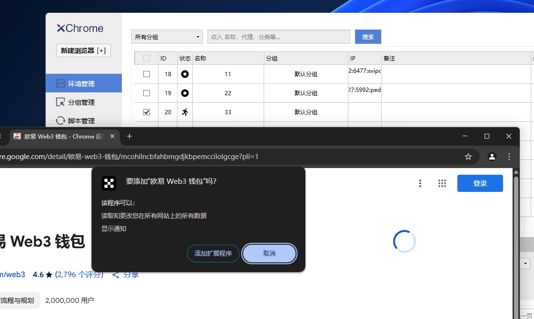Image resolution: width=534 pixels, height=319 pixels.
Task: Click the XChrome logo in sidebar
Action: coord(80,28)
